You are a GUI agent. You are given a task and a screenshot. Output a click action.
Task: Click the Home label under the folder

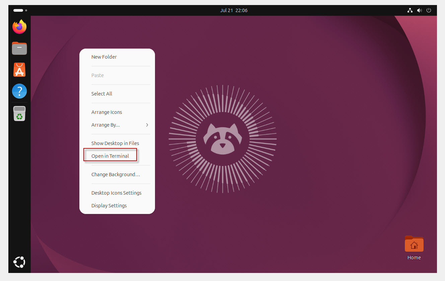click(414, 258)
